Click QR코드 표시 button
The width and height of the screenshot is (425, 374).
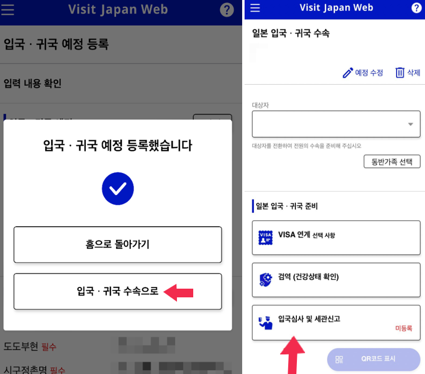coord(373,359)
